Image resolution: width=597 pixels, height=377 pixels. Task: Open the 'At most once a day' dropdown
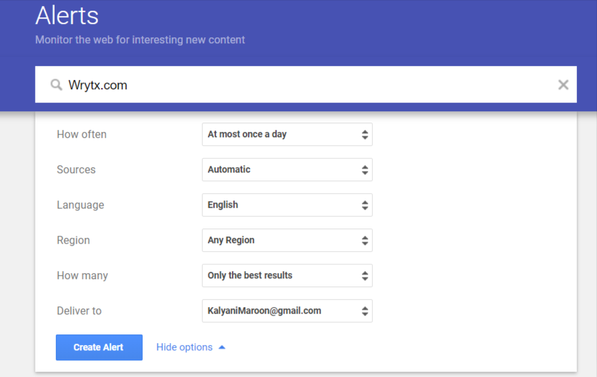pos(287,135)
